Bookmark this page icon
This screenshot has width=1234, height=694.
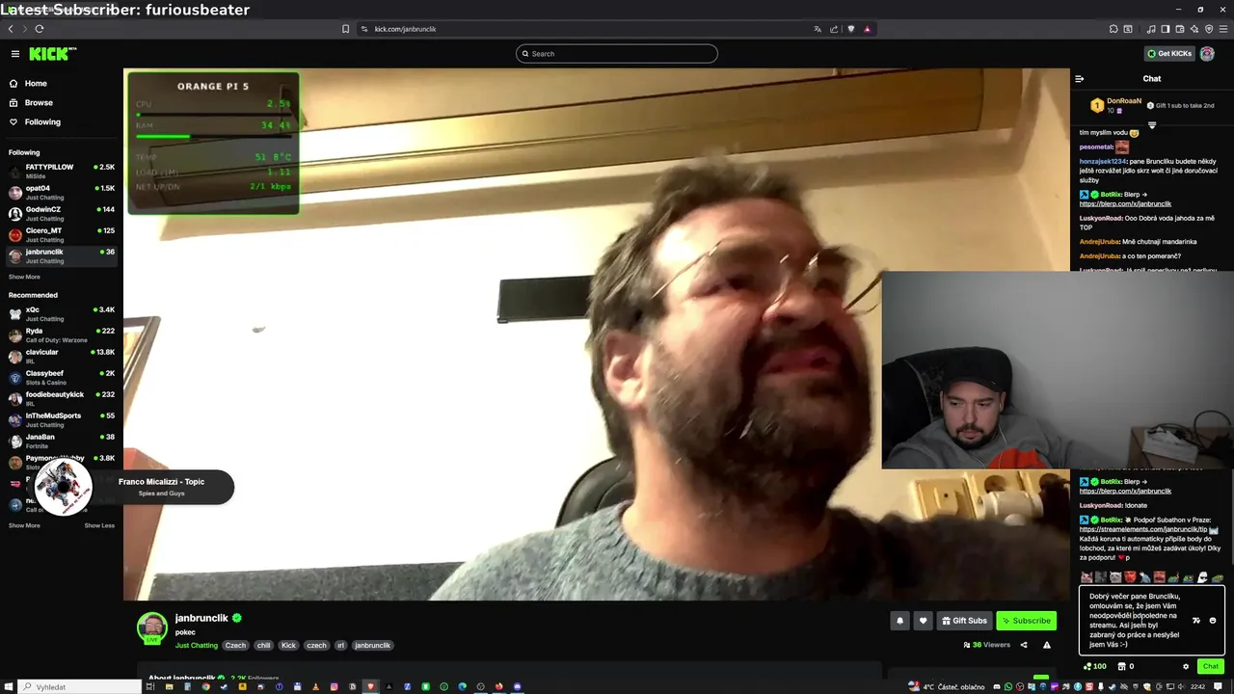pyautogui.click(x=345, y=29)
